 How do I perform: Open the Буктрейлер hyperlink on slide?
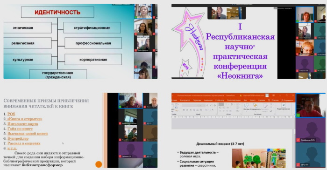18,138
